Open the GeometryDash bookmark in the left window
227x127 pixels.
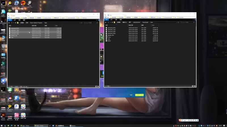point(70,18)
